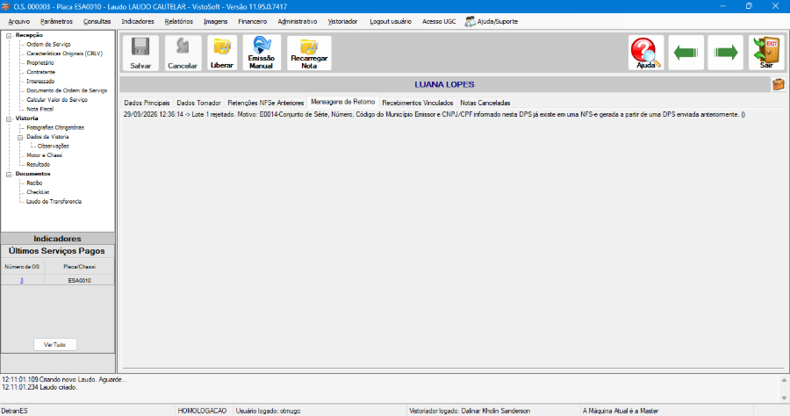This screenshot has height=416, width=790.
Task: Select Proprietário in the tree
Action: click(39, 63)
